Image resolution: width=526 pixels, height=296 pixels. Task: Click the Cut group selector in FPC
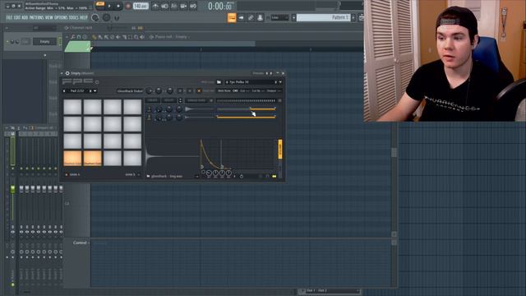(x=245, y=90)
